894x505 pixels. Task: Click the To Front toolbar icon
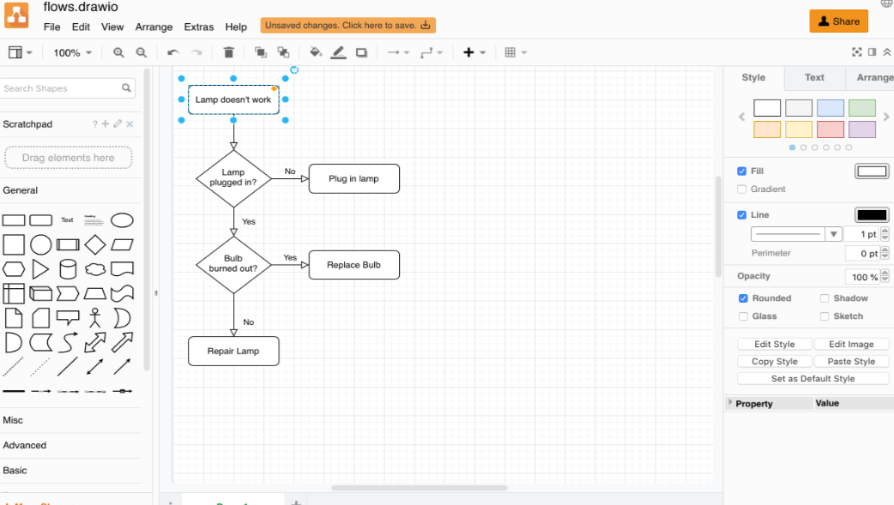click(260, 52)
